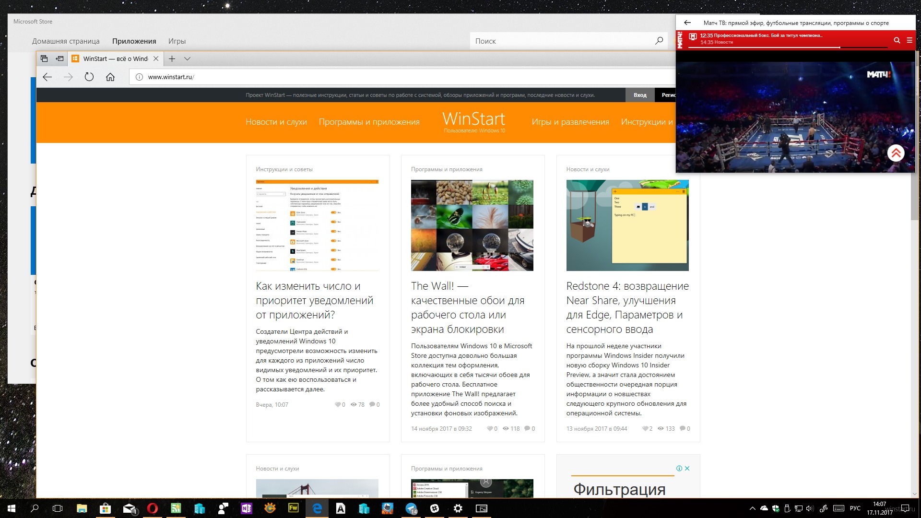Viewport: 921px width, 518px height.
Task: Open Windows Defender shield tray icon
Action: (776, 508)
